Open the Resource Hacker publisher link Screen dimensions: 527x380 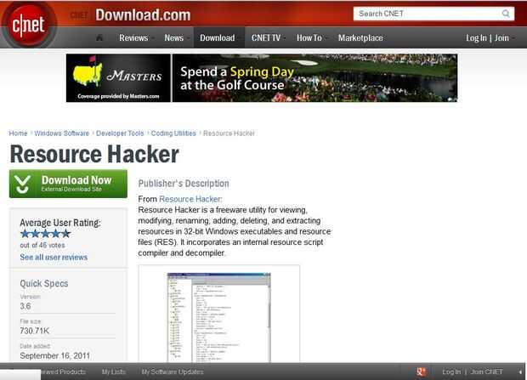tap(190, 199)
